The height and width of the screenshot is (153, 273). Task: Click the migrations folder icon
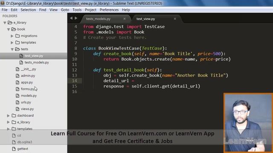17,36
